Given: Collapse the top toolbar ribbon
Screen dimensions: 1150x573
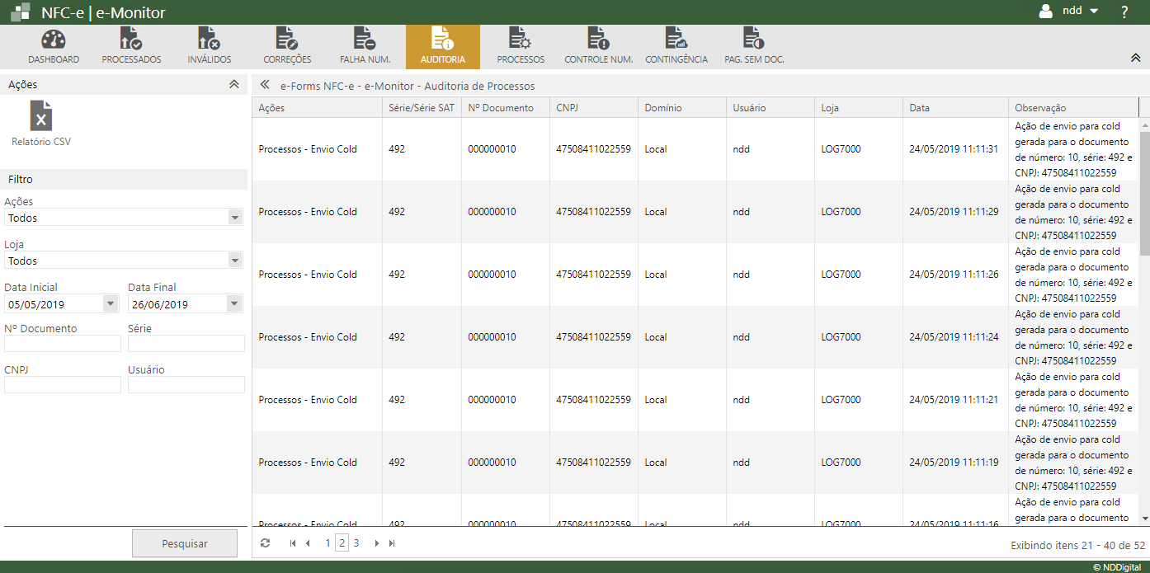Looking at the screenshot, I should 1135,58.
